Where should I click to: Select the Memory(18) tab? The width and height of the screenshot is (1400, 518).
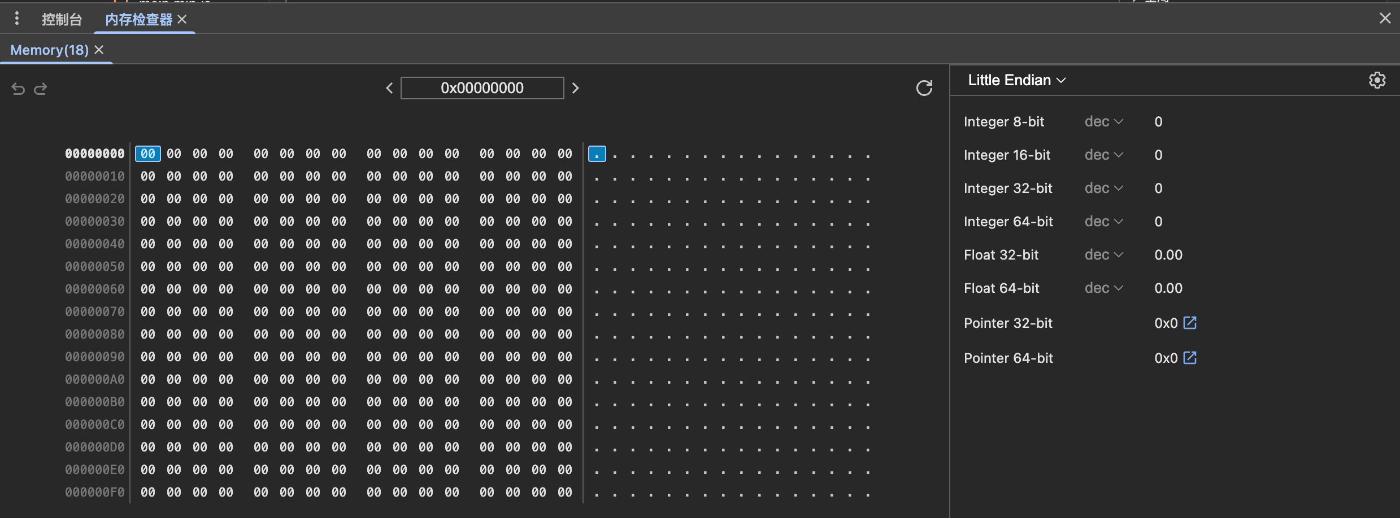point(50,50)
